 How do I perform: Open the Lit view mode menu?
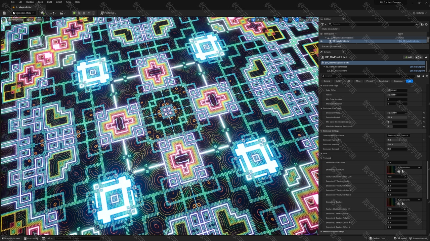point(30,20)
